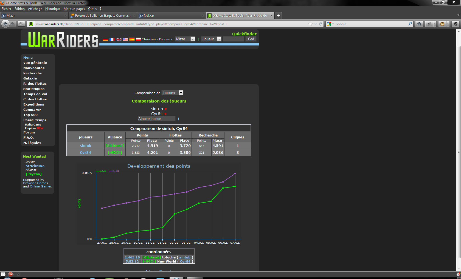This screenshot has height=279, width=461.
Task: Click the S script icon in the add-on bar
Action: pyautogui.click(x=3, y=274)
